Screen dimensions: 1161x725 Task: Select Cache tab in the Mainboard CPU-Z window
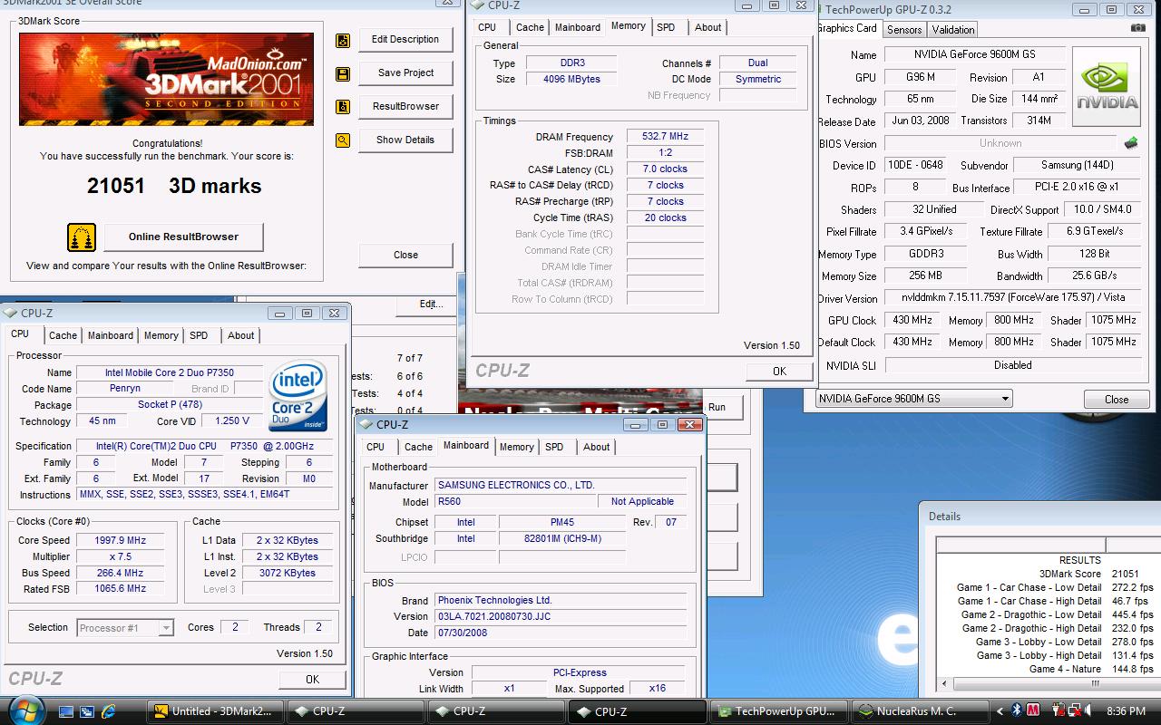[x=418, y=447]
